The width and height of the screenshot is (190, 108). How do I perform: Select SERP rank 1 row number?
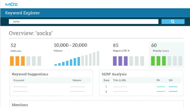point(106,87)
